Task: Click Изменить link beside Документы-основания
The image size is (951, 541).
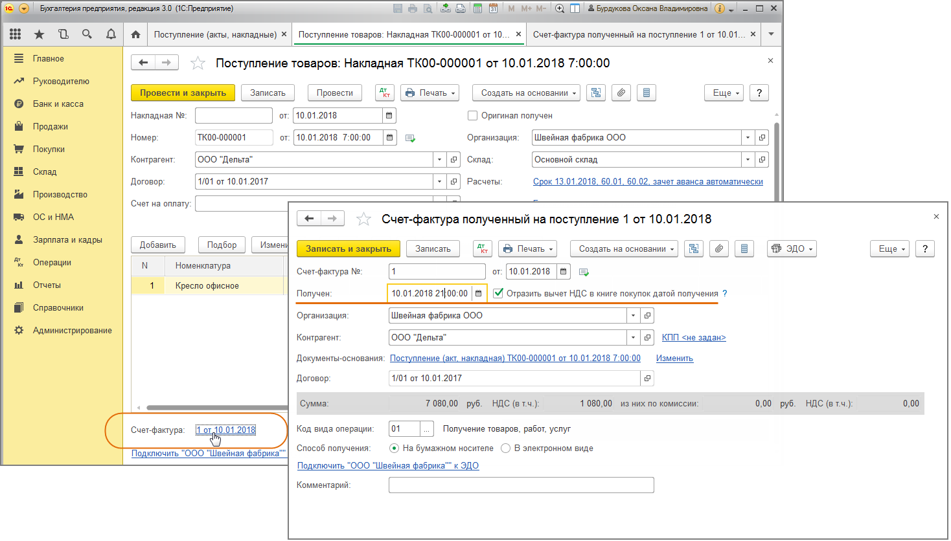Action: (674, 358)
